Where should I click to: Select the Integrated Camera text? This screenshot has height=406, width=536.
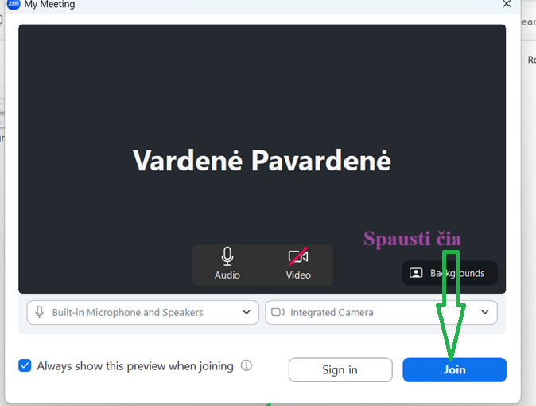click(x=332, y=313)
